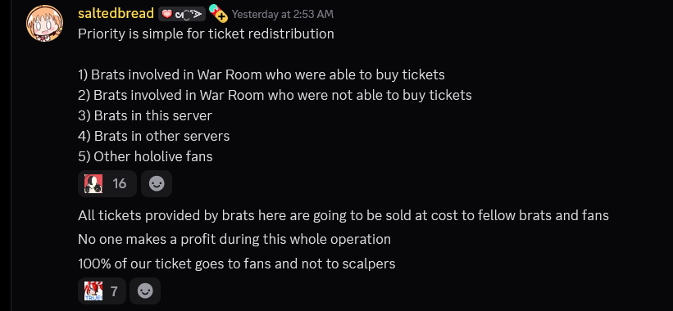673x311 pixels.
Task: Click the '100% of our ticket goes to fans' sentence
Action: point(237,264)
